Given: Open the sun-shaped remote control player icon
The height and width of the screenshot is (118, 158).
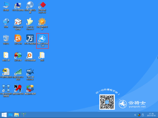Looking at the screenshot, I should point(42,24).
